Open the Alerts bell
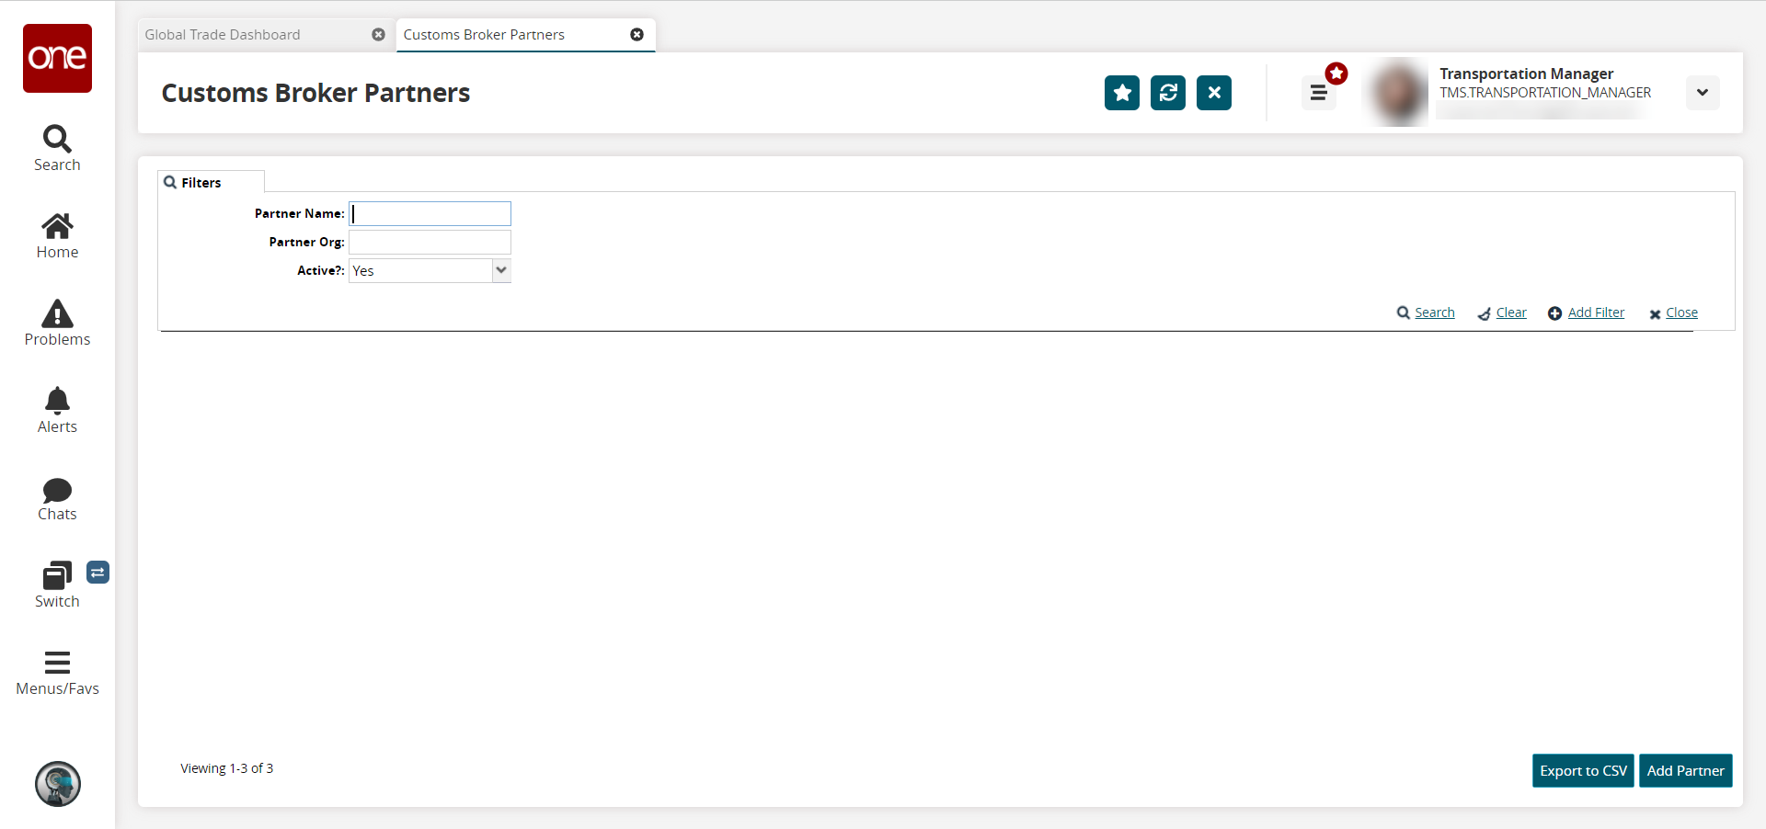 coord(57,411)
